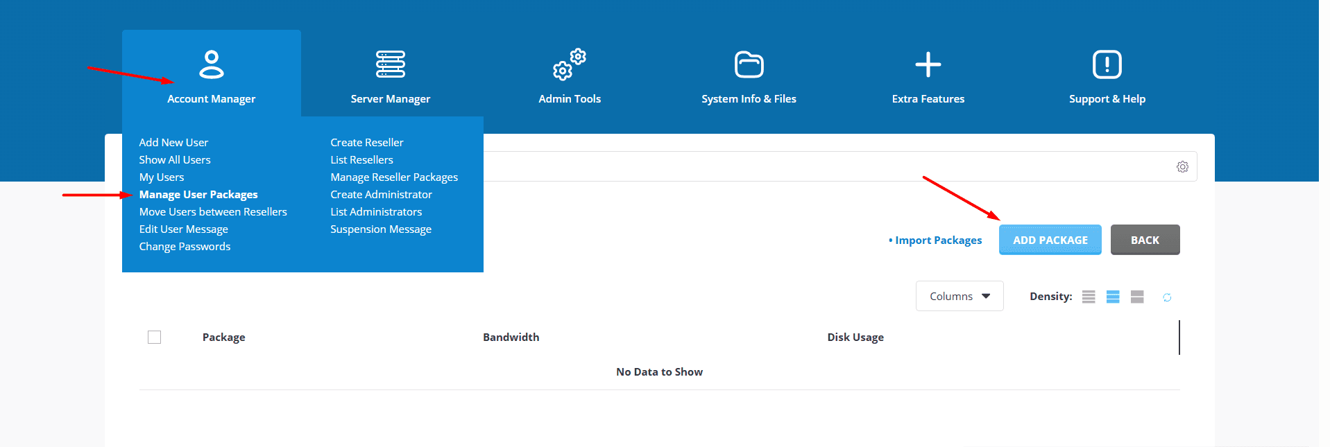Click the settings gear in search bar
Image resolution: width=1330 pixels, height=447 pixels.
1182,167
